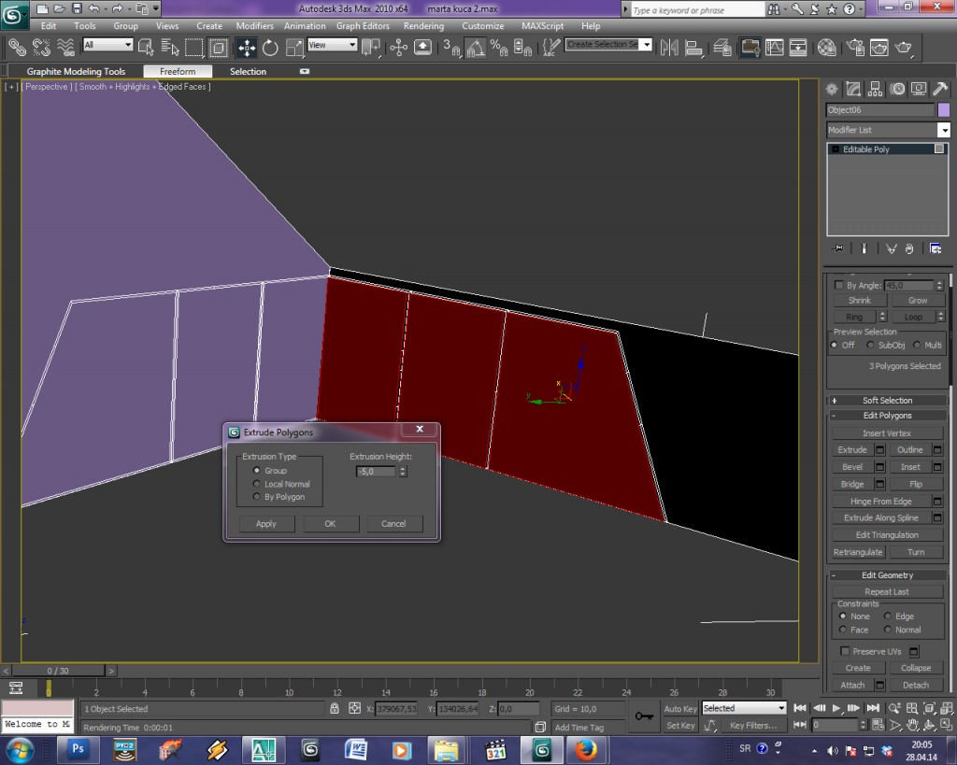Screen dimensions: 957x765
Task: Switch to the Display command panel
Action: (x=919, y=89)
